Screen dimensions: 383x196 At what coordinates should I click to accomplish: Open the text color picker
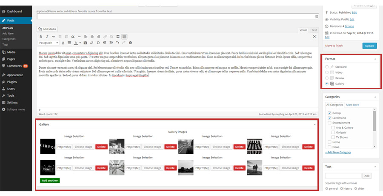coord(77,43)
